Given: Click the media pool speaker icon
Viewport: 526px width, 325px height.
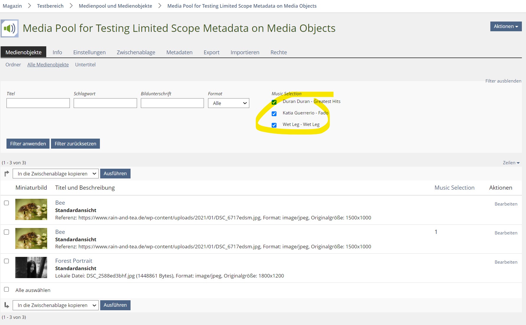Looking at the screenshot, I should (10, 28).
